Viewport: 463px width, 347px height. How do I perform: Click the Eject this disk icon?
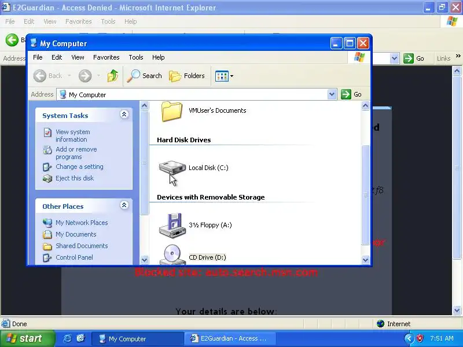[47, 179]
